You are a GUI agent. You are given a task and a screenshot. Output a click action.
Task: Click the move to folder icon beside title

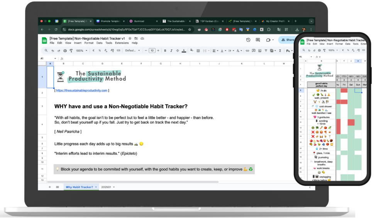point(136,39)
